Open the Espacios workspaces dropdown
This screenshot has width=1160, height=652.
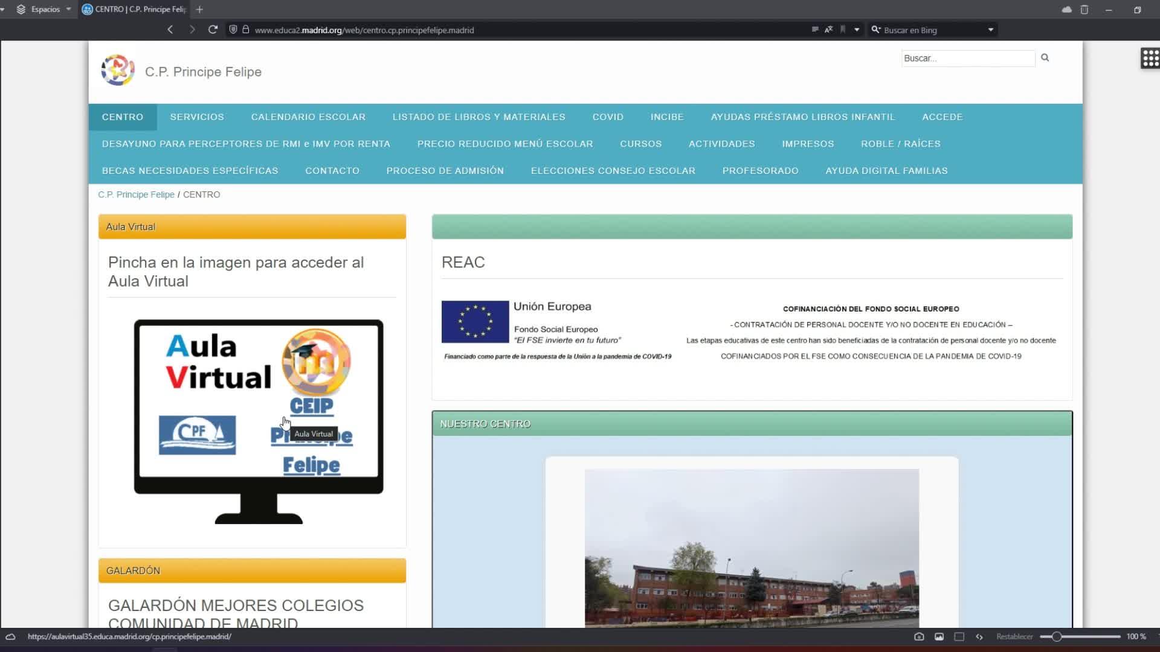click(x=45, y=9)
